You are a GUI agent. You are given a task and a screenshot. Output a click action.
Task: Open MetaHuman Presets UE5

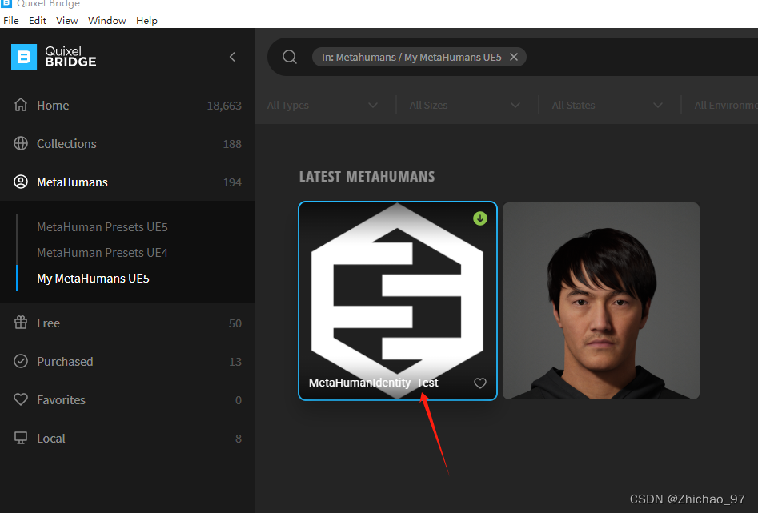(102, 226)
